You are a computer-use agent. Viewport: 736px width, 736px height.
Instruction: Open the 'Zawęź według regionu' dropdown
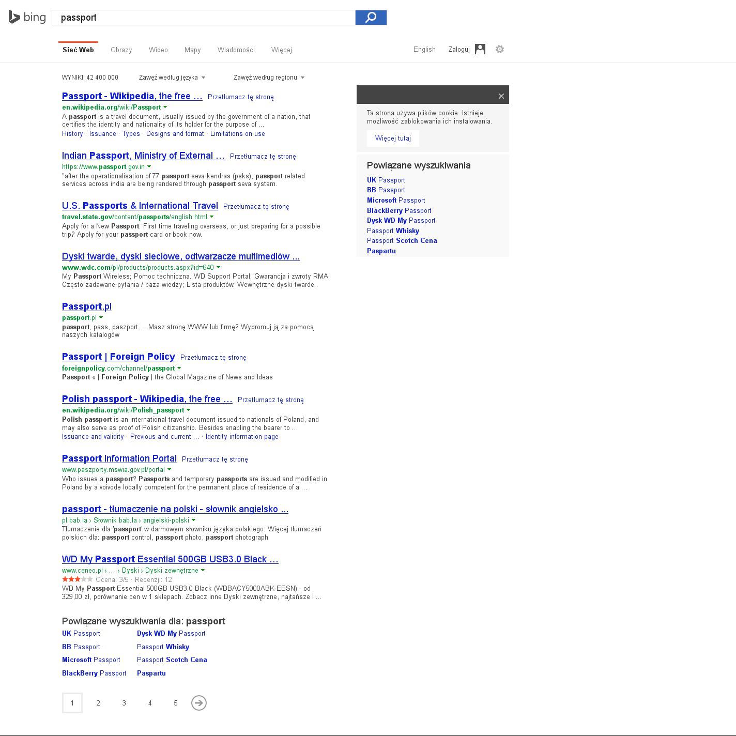[268, 78]
